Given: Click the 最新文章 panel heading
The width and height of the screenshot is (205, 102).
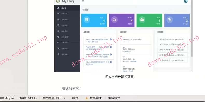Looking at the screenshot, I should point(86,32).
